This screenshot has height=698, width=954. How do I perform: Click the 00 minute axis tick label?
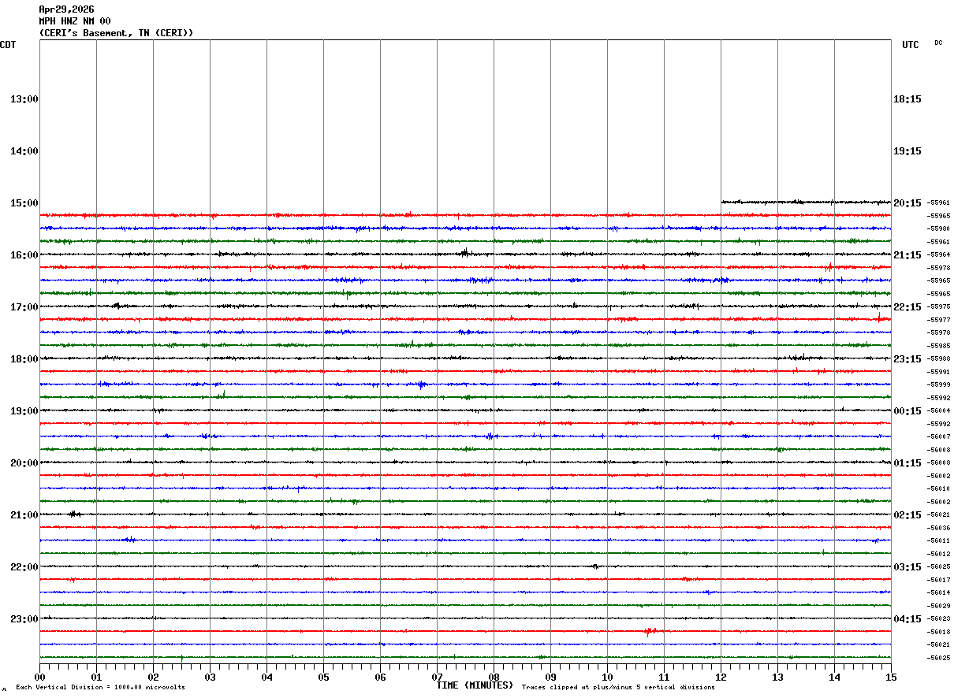click(x=39, y=677)
